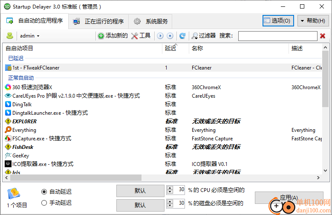Decrease the disk idle percent spinner
The width and height of the screenshot is (332, 215).
(170, 205)
